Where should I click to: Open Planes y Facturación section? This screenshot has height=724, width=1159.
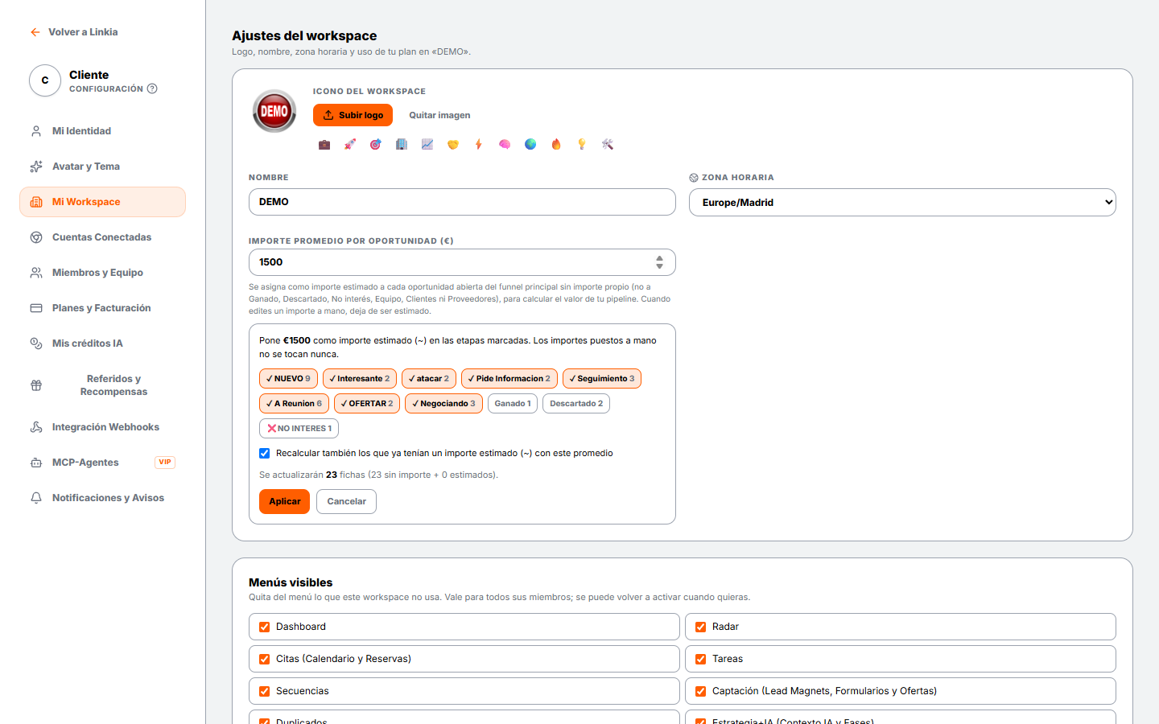pyautogui.click(x=102, y=308)
